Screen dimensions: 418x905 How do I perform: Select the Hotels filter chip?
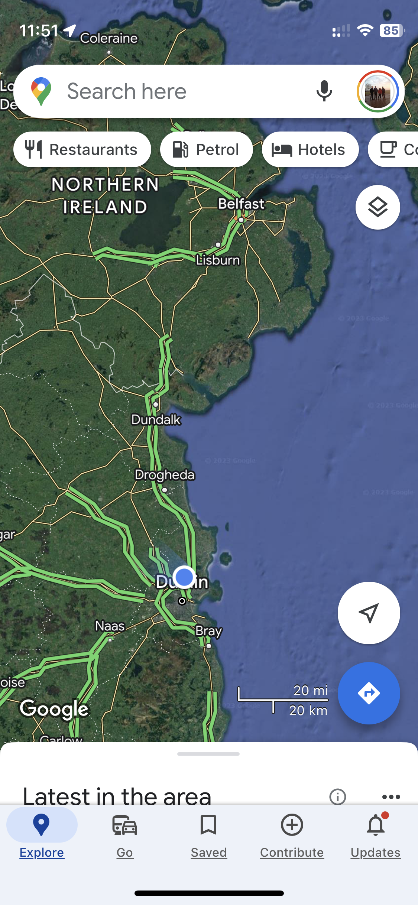(x=310, y=149)
